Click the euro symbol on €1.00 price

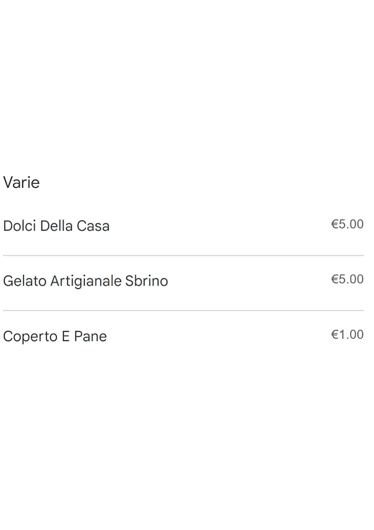335,335
